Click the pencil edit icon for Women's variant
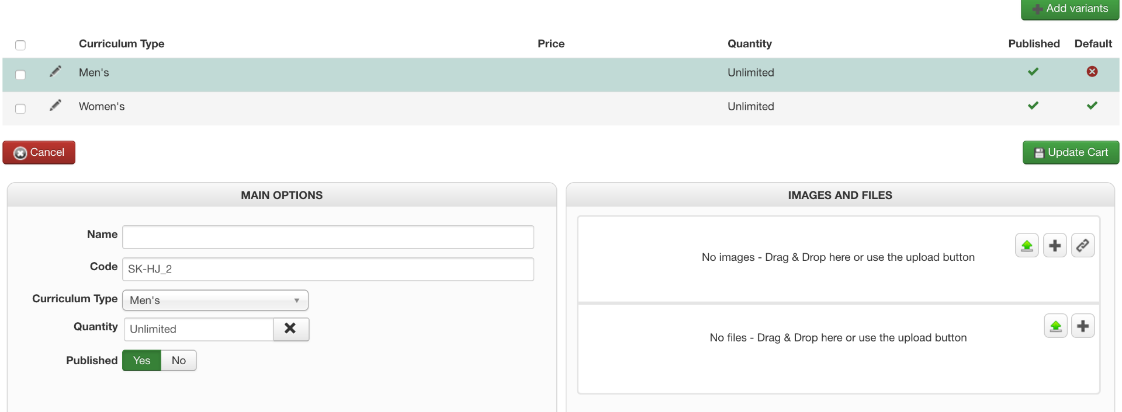Image resolution: width=1122 pixels, height=412 pixels. [56, 105]
